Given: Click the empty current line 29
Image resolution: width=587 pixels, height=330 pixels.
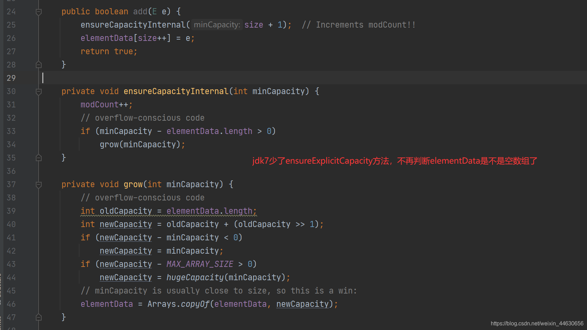Looking at the screenshot, I should [313, 78].
